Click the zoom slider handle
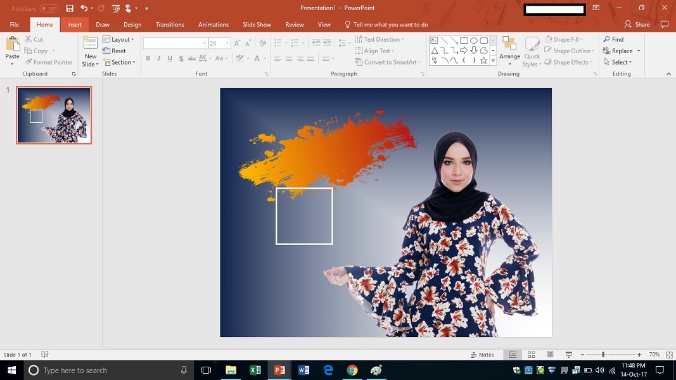The image size is (676, 380). 603,355
